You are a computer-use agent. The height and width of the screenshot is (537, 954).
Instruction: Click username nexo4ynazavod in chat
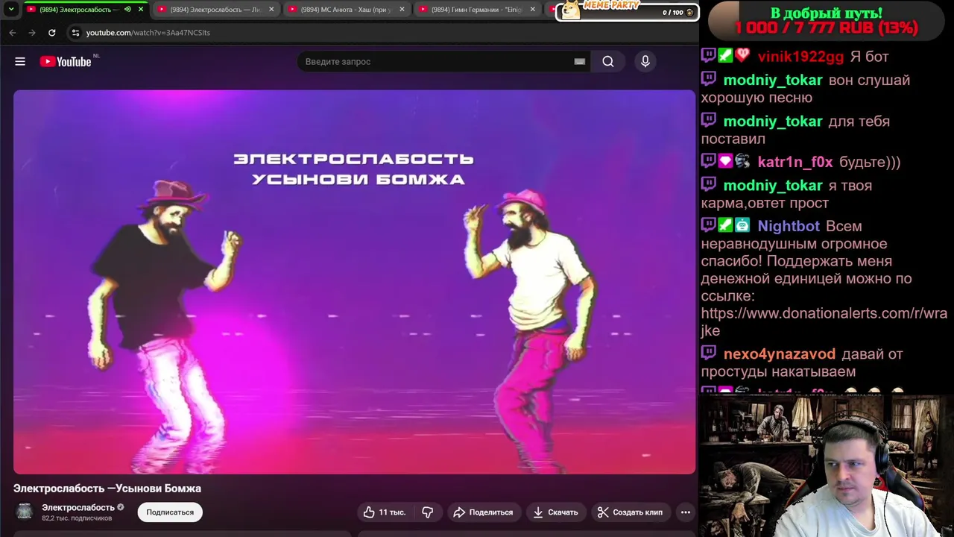(x=780, y=354)
